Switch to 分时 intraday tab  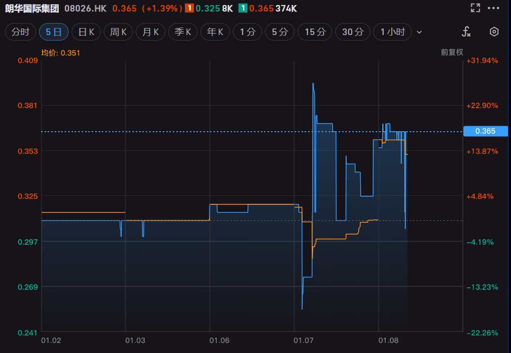pos(21,32)
